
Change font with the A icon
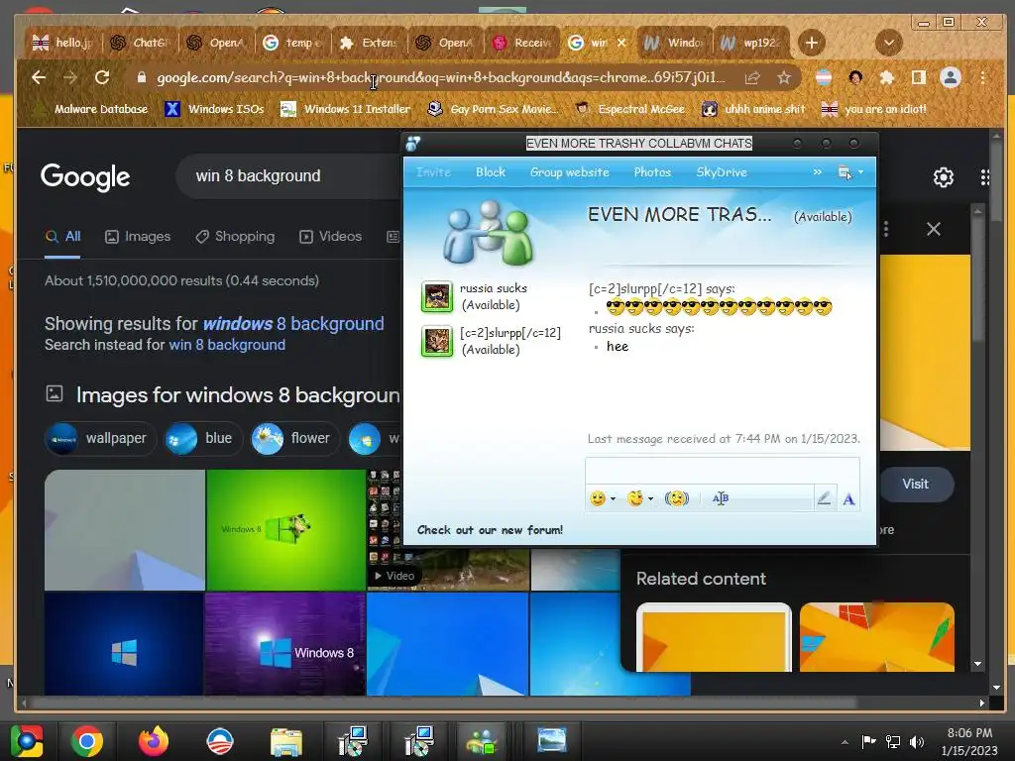(x=848, y=499)
